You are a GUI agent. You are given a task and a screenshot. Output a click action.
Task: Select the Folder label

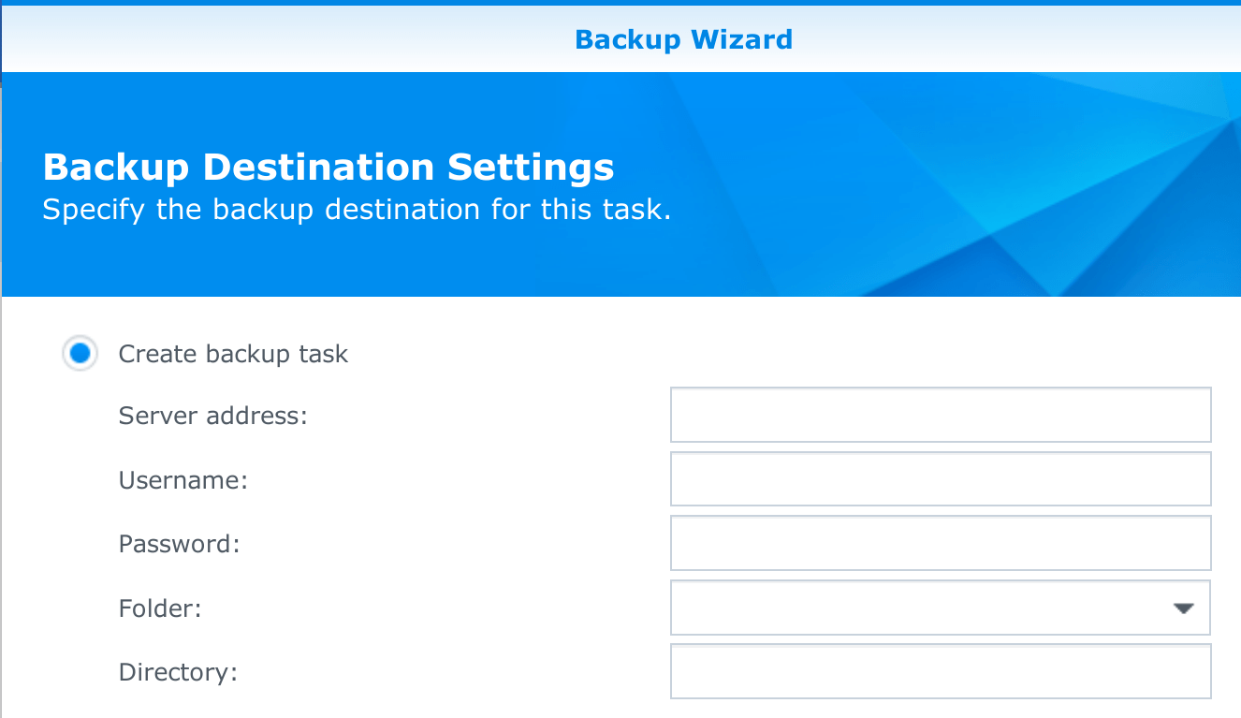[x=159, y=608]
